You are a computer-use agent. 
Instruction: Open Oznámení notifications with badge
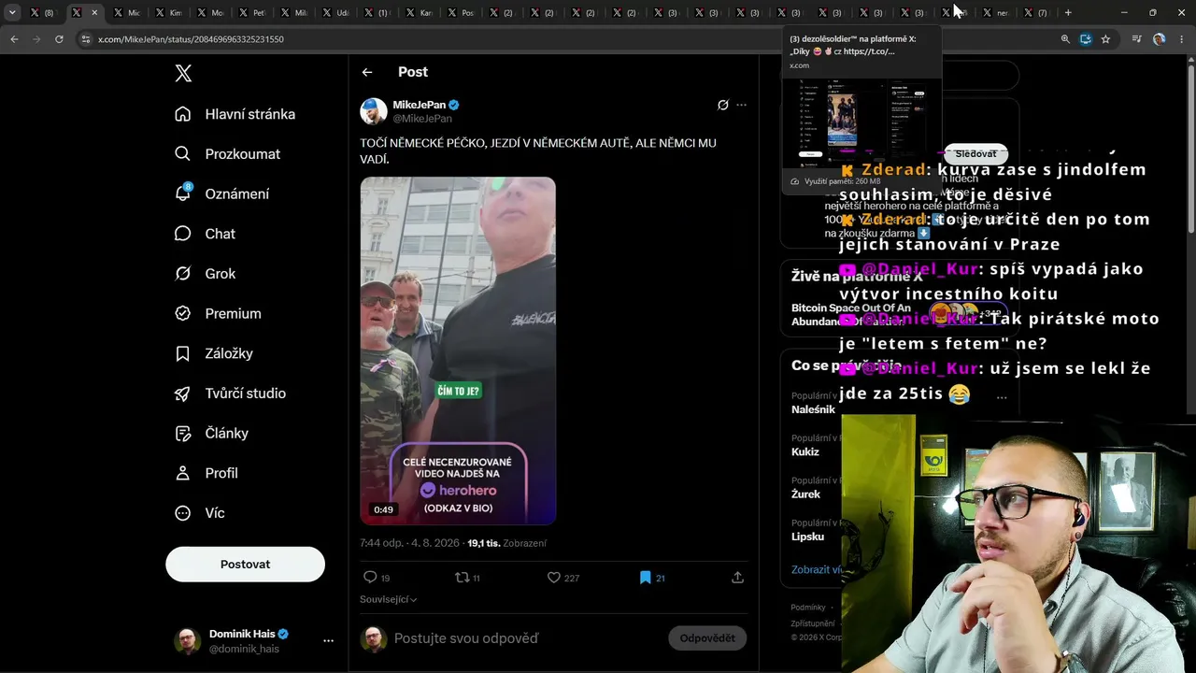pyautogui.click(x=222, y=193)
